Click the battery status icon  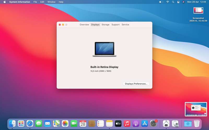click(x=161, y=2)
